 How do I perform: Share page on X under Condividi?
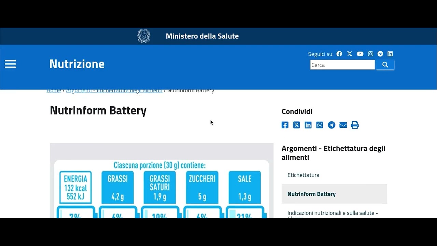[x=297, y=125]
